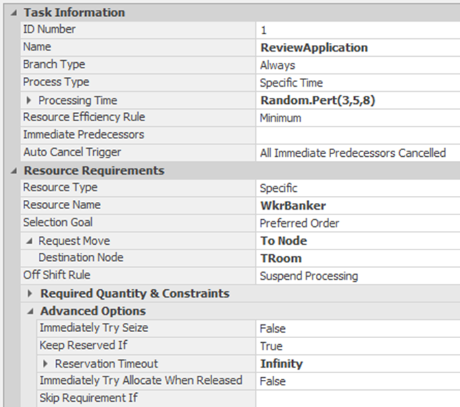The image size is (460, 407).
Task: Select the Immediately Try Seize label
Action: [x=94, y=328]
